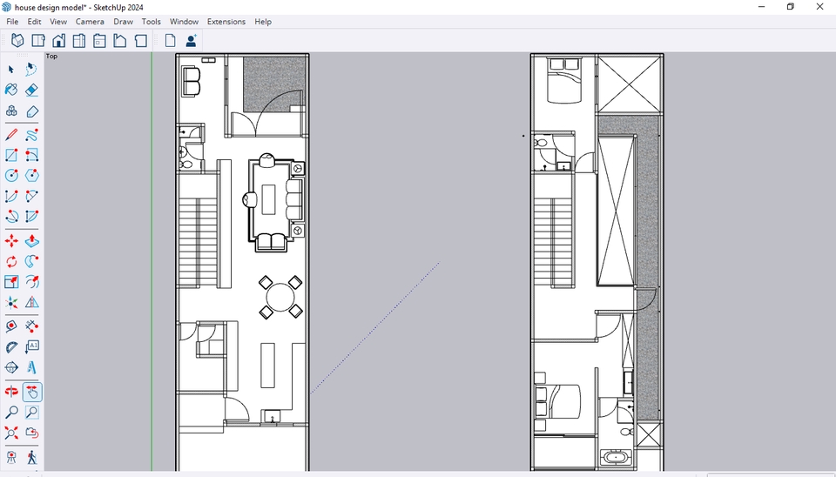Choose the 3D Text tool
This screenshot has height=477, width=836.
[31, 367]
